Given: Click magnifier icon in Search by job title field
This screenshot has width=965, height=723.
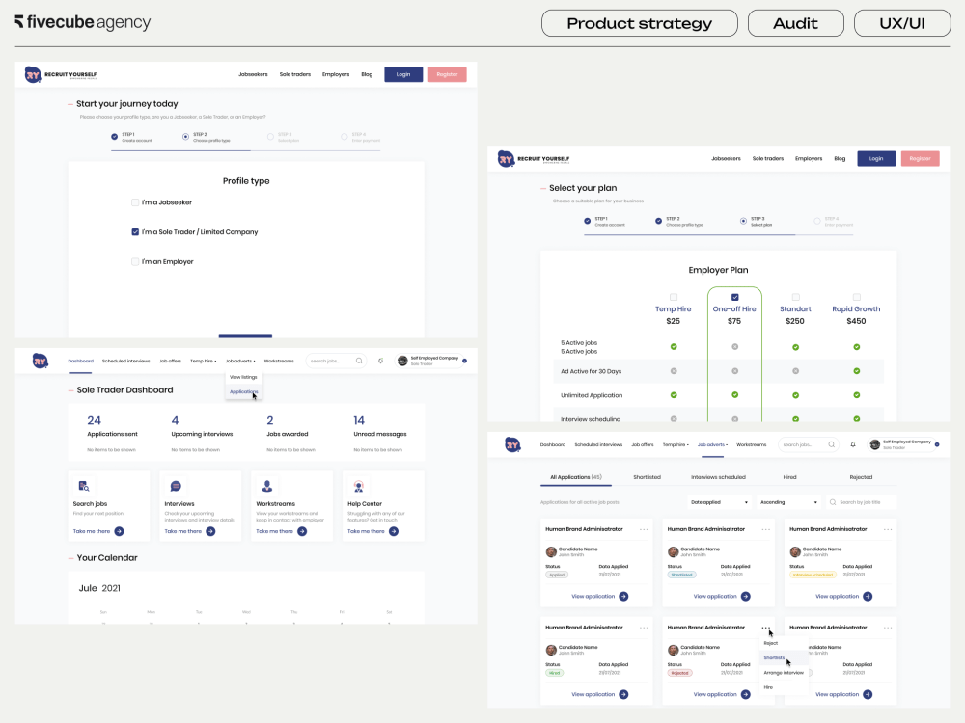Looking at the screenshot, I should tap(833, 502).
